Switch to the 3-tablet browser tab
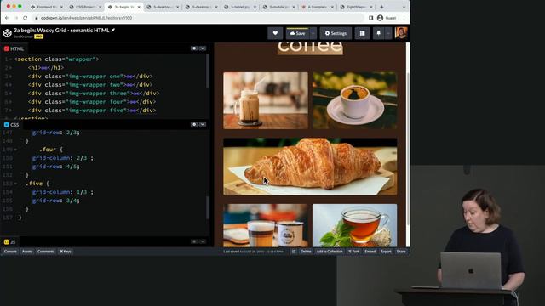 point(240,7)
